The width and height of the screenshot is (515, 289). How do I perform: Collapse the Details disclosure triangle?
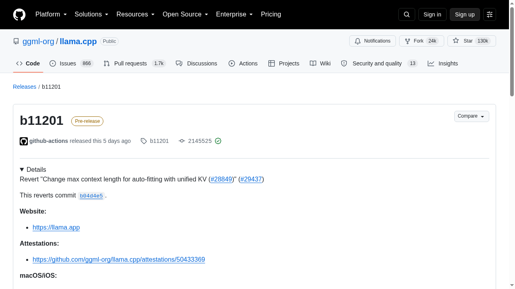[x=22, y=169]
